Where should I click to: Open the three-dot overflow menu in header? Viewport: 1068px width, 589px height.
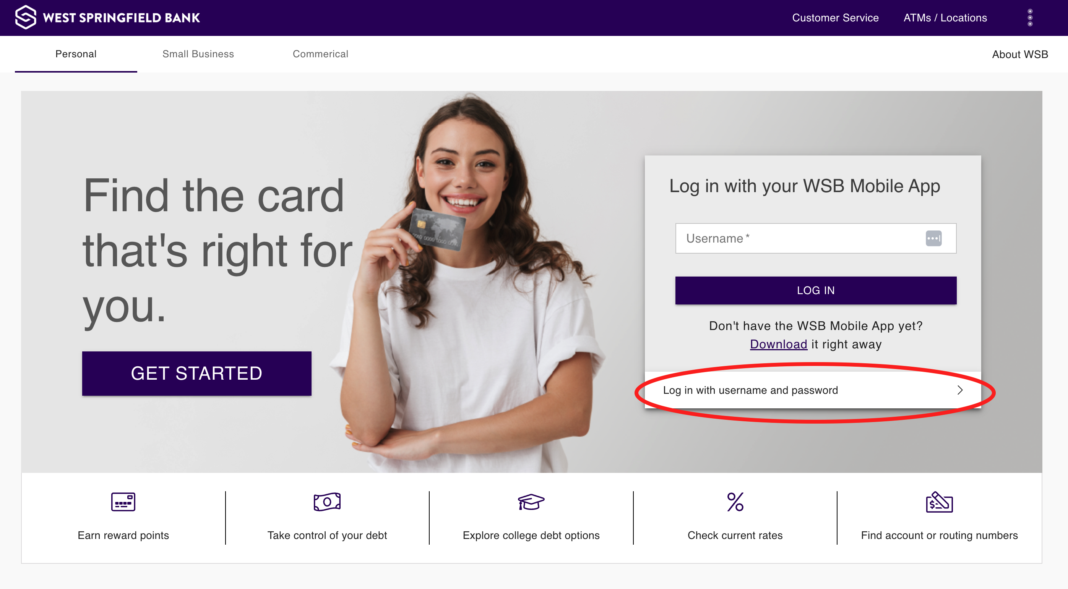pyautogui.click(x=1030, y=18)
